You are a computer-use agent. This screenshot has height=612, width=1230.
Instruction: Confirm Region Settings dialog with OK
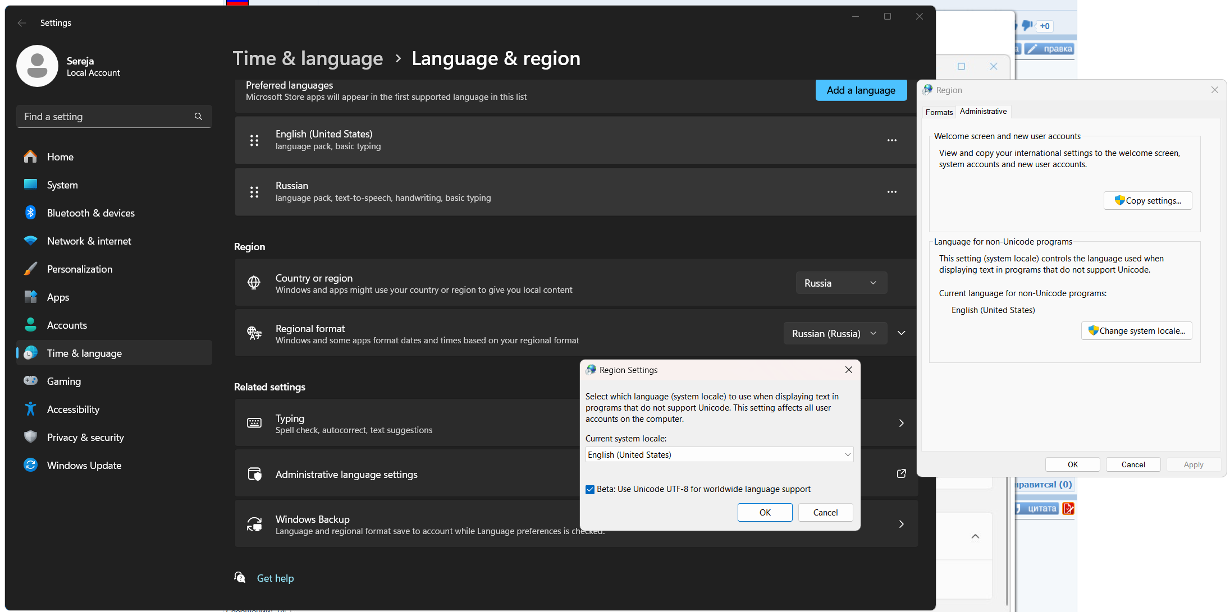click(x=765, y=512)
